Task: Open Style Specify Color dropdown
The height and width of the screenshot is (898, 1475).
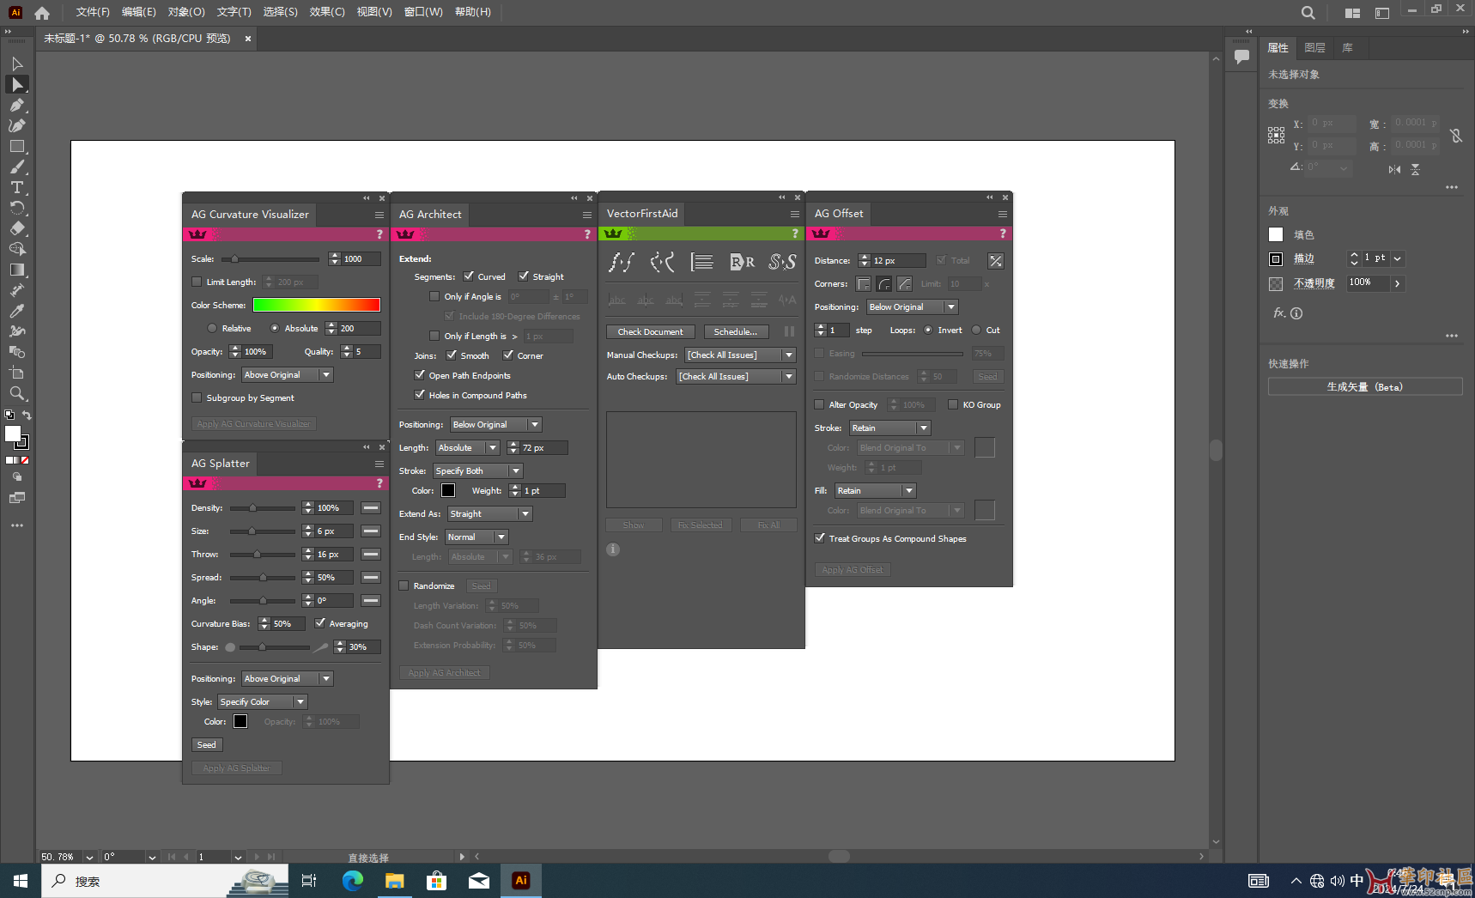Action: click(x=262, y=702)
